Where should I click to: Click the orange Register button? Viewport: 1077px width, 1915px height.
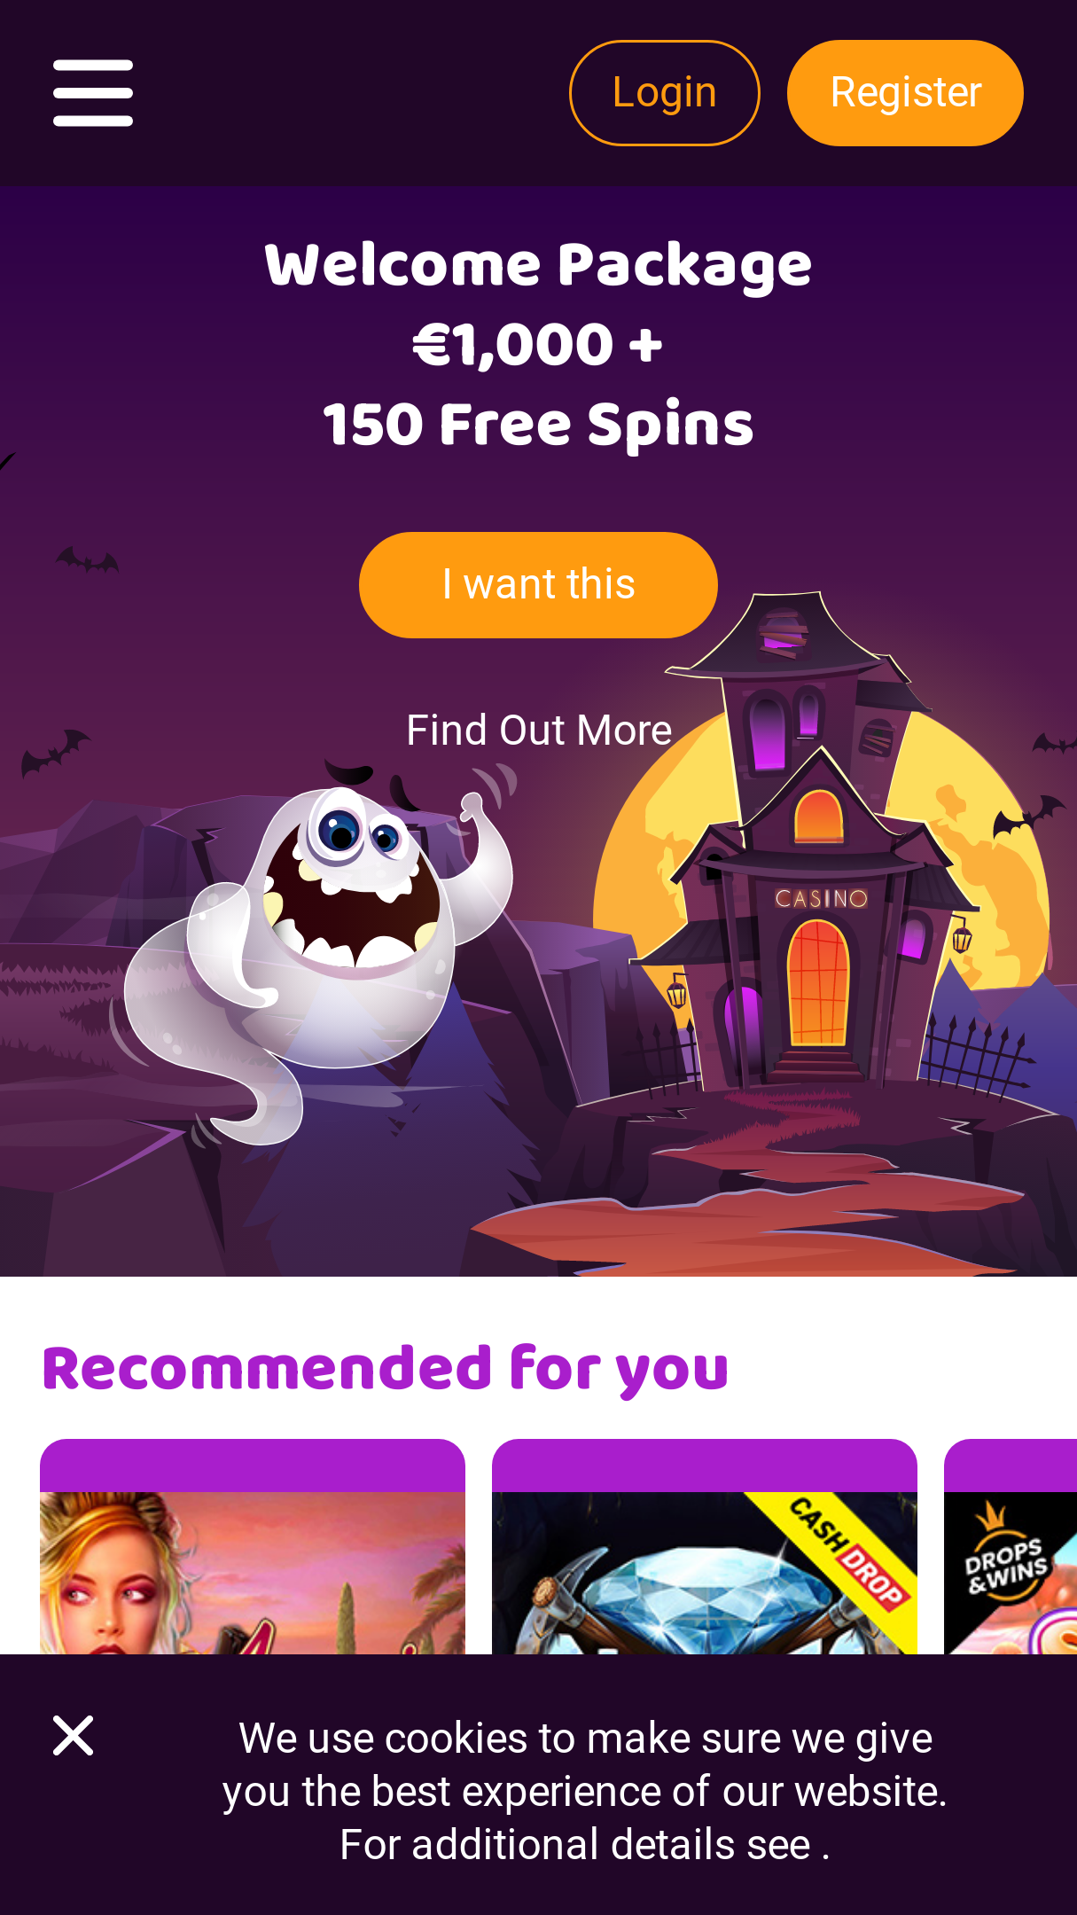tap(905, 93)
